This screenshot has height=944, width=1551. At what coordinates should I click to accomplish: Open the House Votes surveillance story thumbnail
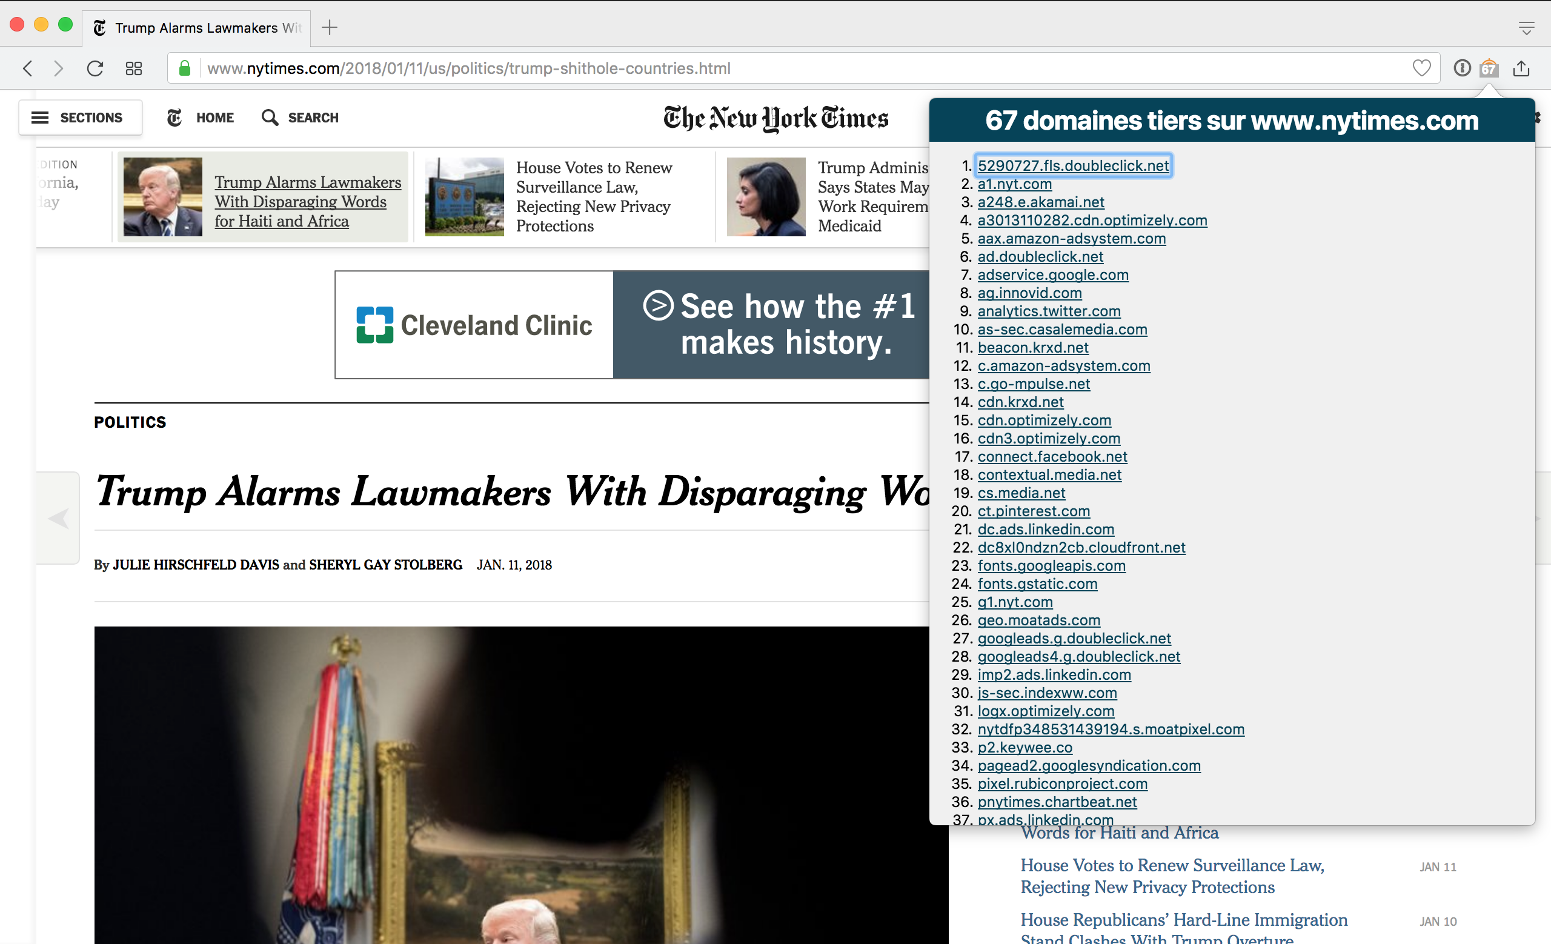[x=465, y=196]
